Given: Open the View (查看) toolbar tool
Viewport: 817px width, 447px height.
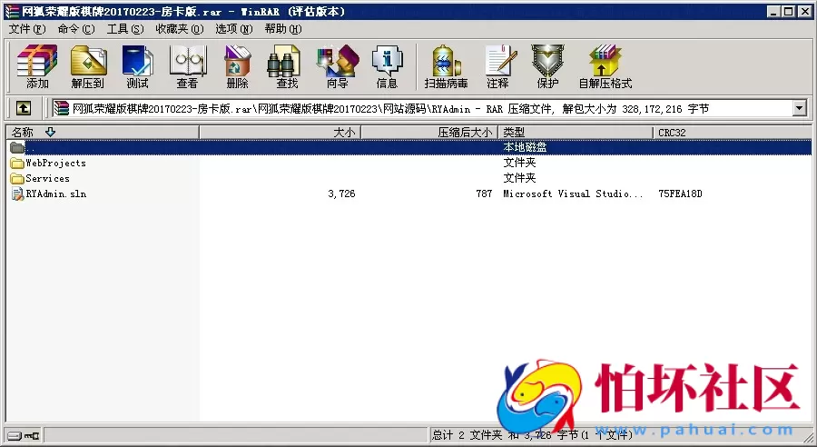Looking at the screenshot, I should pyautogui.click(x=187, y=66).
